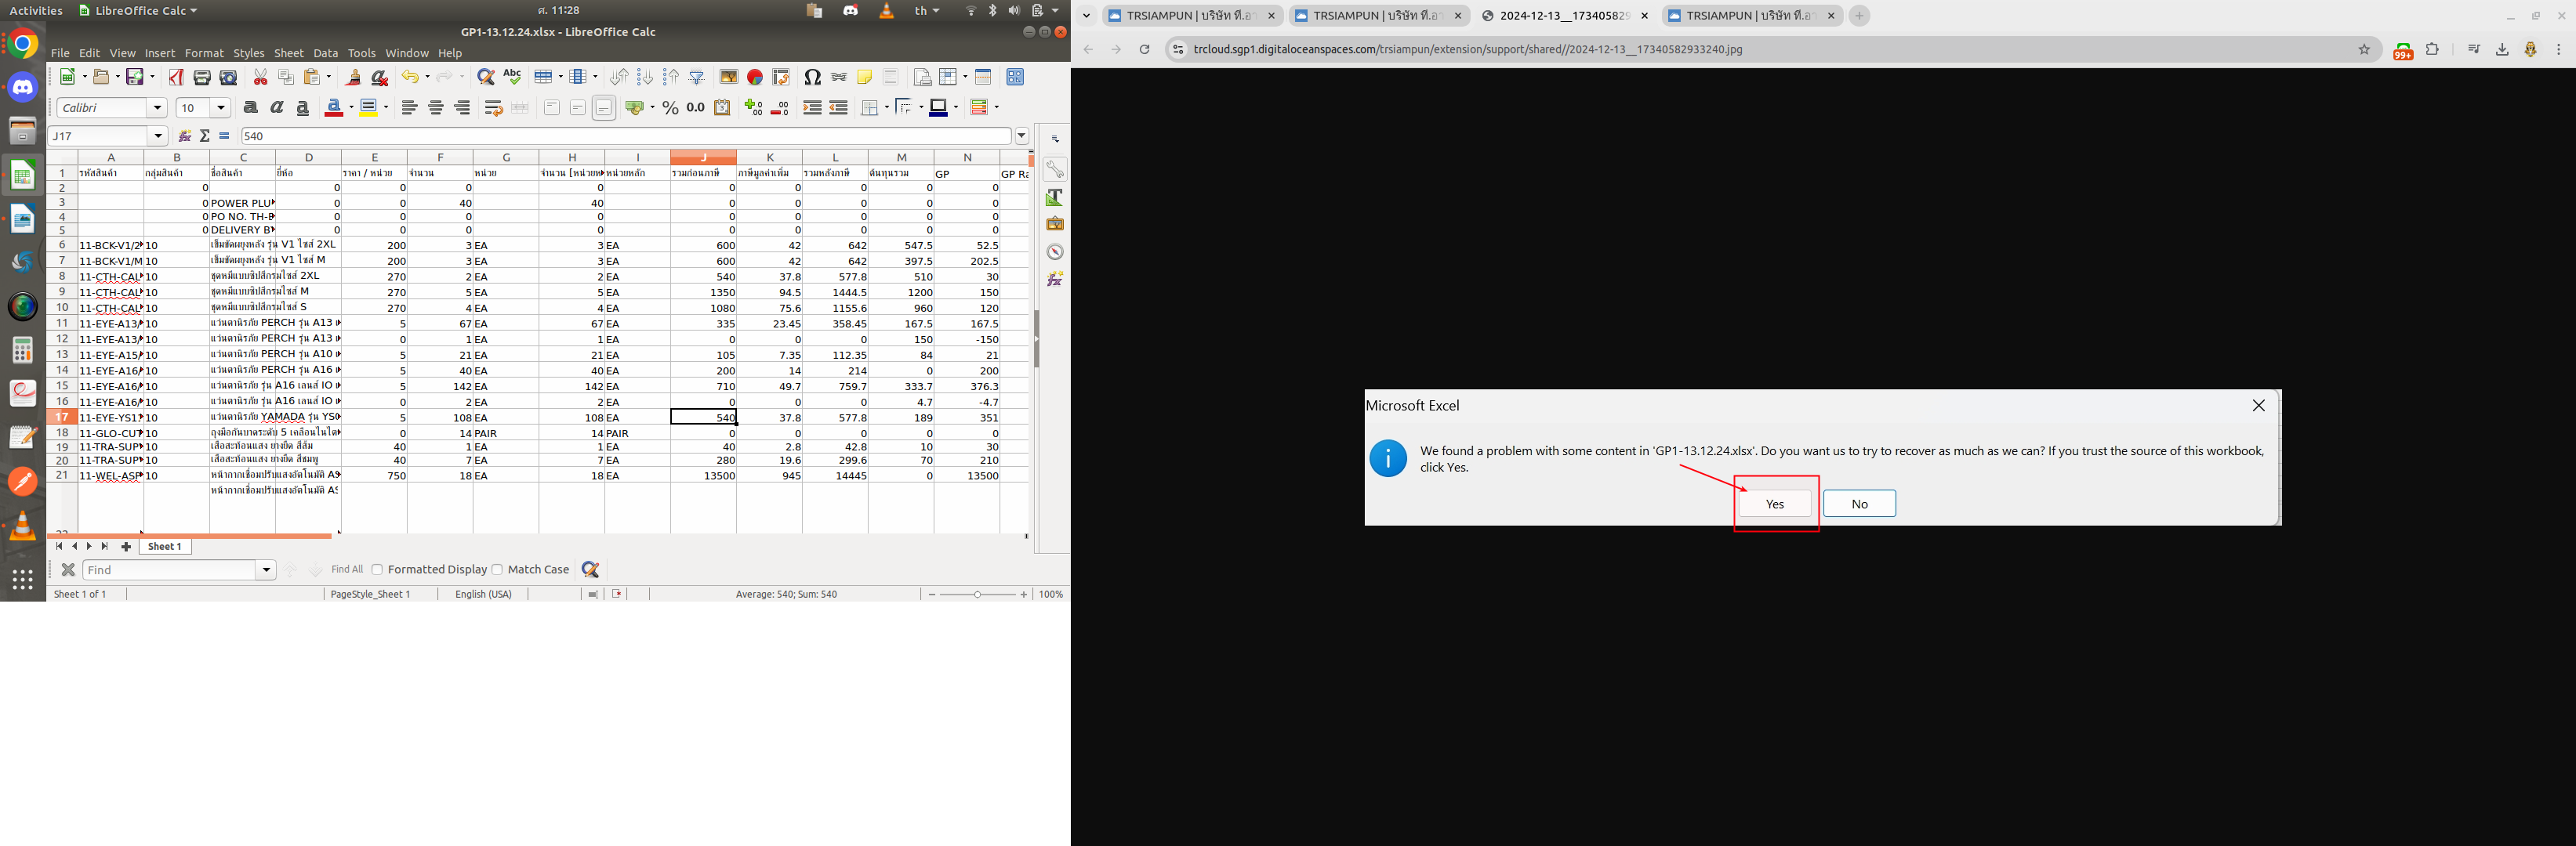Toggle bold formatting
The image size is (2576, 846).
point(251,107)
